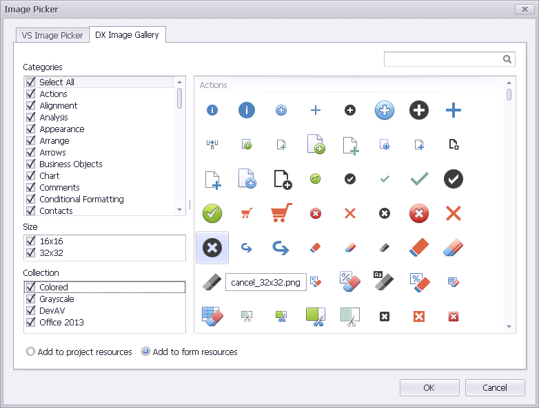
Task: Open the DX Image Gallery tab
Action: [x=128, y=35]
